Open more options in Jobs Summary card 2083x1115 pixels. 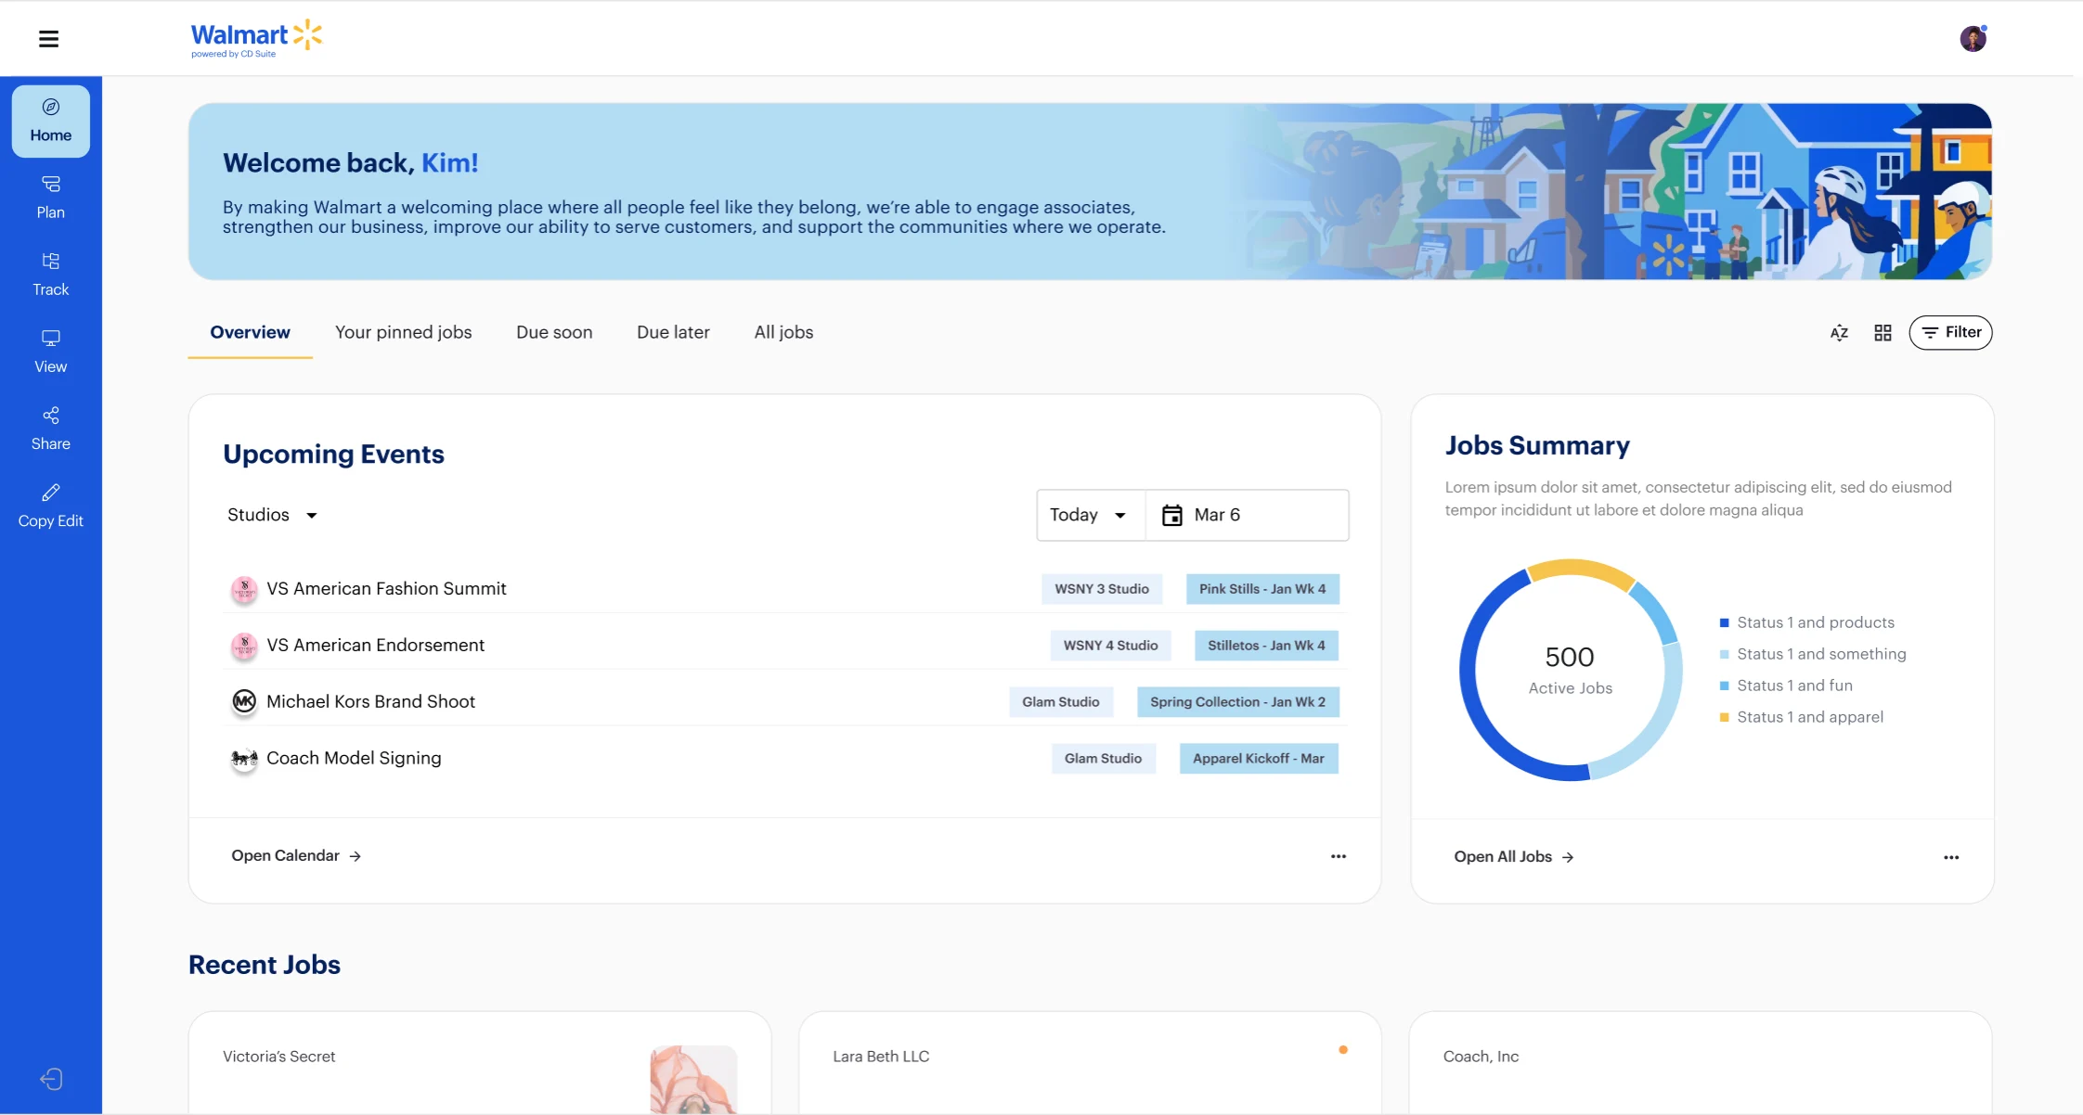pyautogui.click(x=1951, y=857)
